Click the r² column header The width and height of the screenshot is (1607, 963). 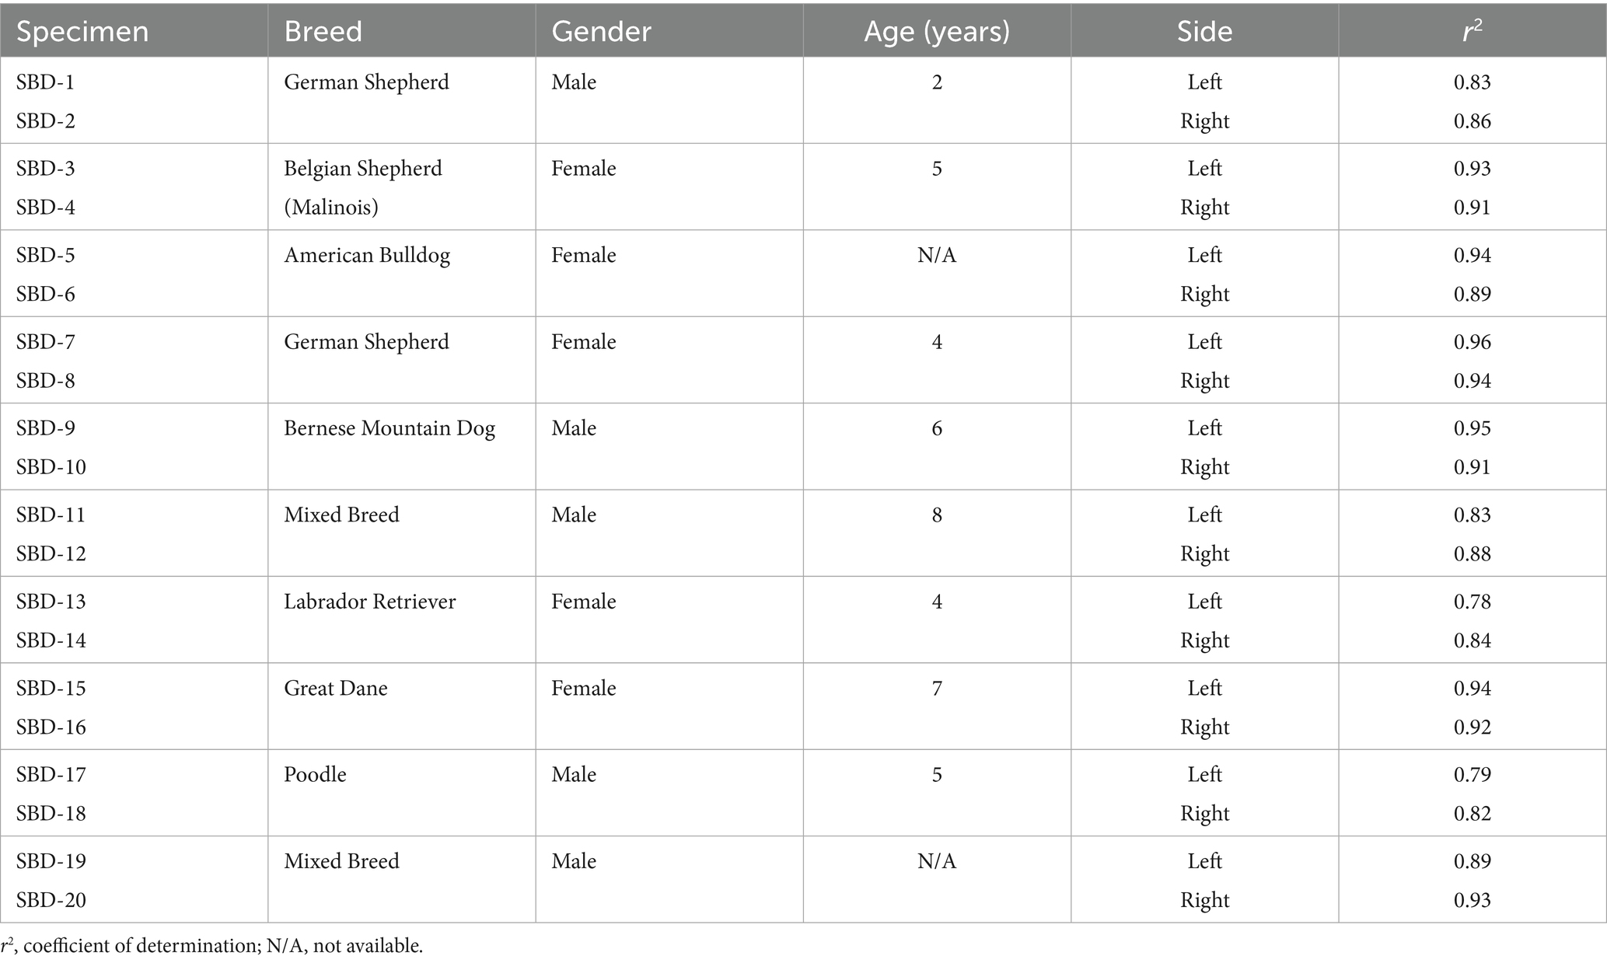(x=1472, y=31)
